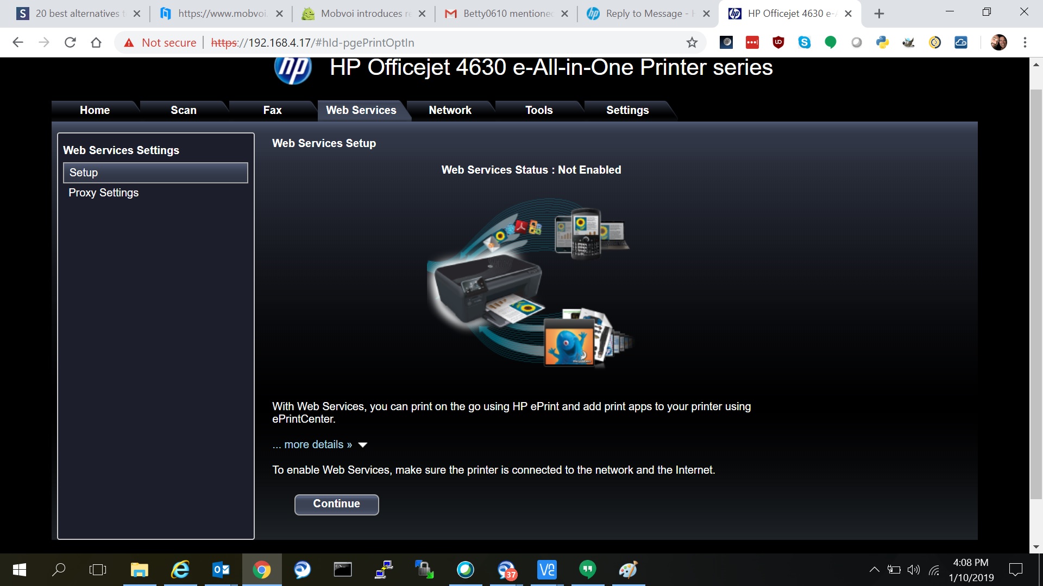Open the Scan tab
The image size is (1043, 586).
pyautogui.click(x=183, y=110)
